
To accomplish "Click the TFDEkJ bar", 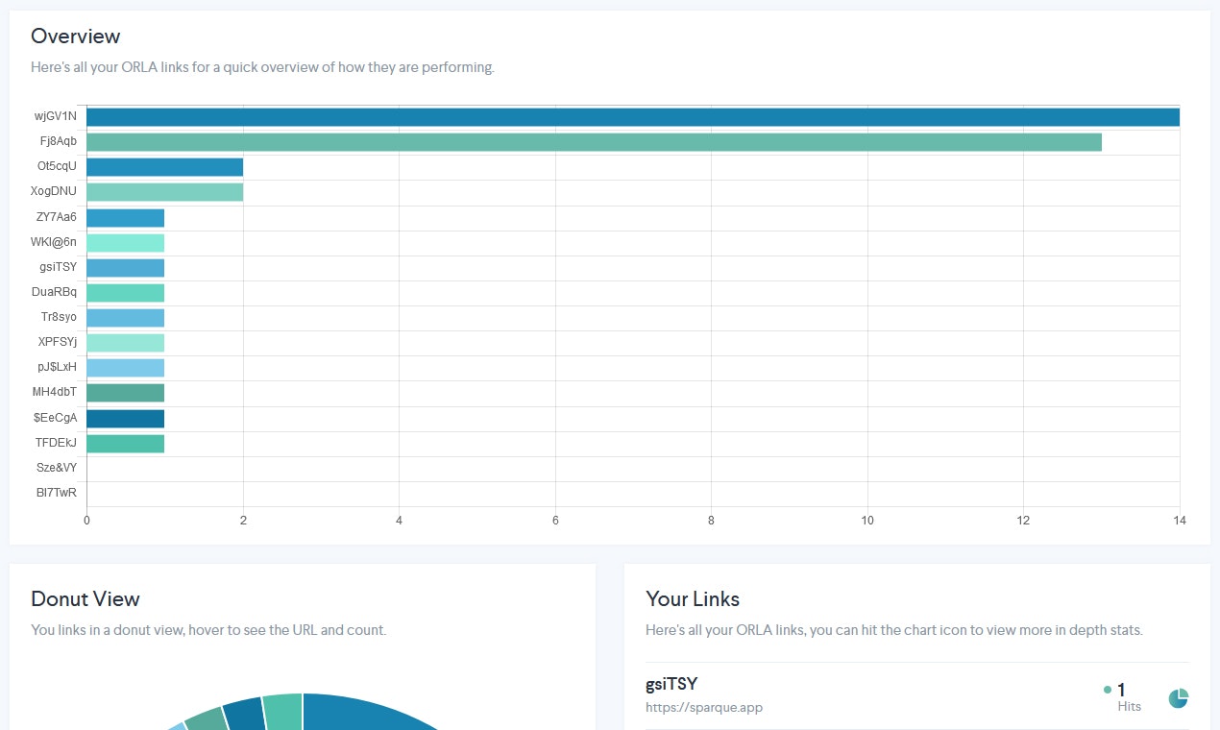I will [126, 444].
